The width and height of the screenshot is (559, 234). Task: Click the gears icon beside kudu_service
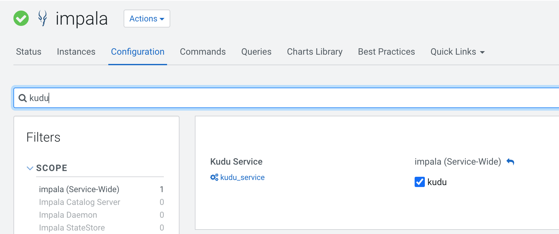214,177
